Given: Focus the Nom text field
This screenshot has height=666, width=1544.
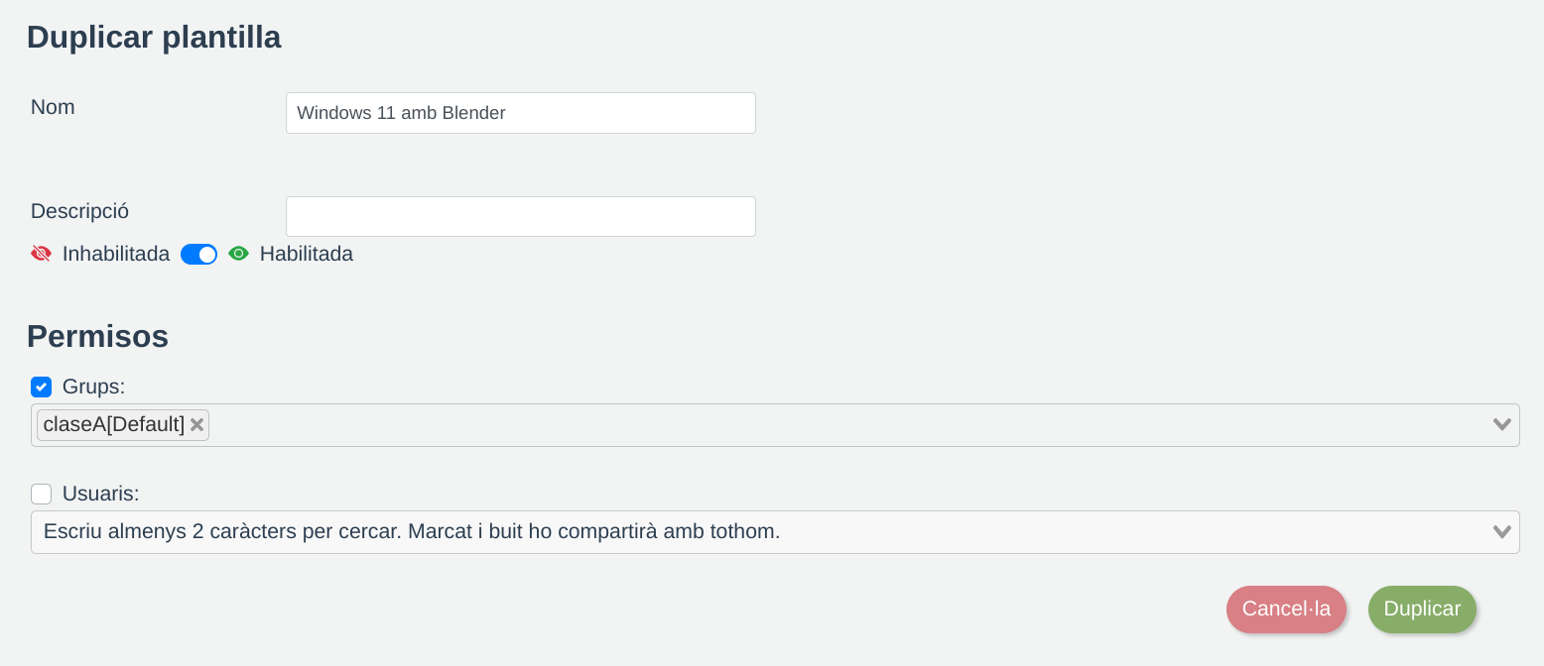Looking at the screenshot, I should point(520,113).
